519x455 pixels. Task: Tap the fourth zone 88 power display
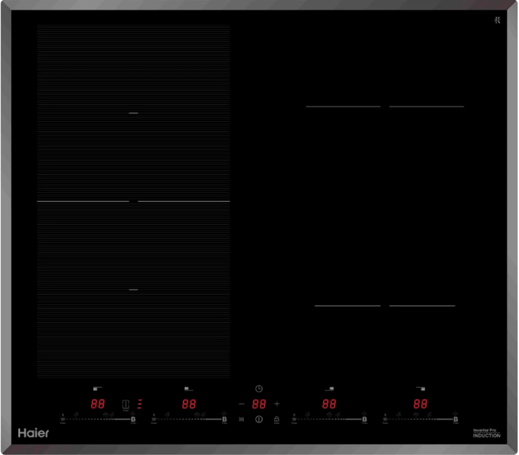[x=420, y=404]
